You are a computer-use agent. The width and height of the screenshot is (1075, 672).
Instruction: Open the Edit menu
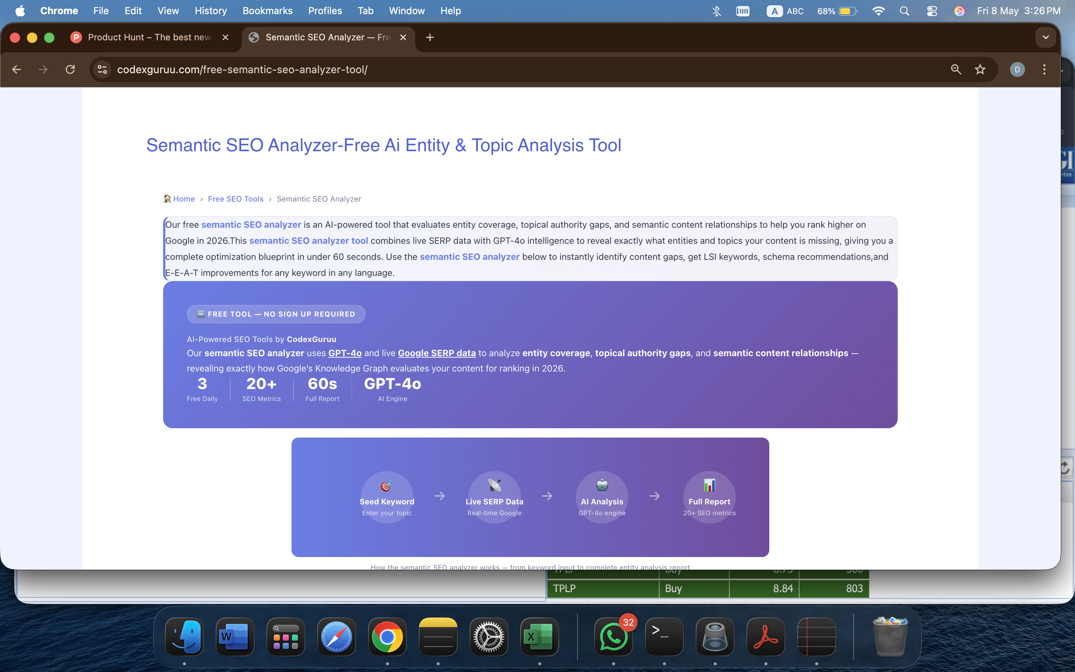coord(133,11)
